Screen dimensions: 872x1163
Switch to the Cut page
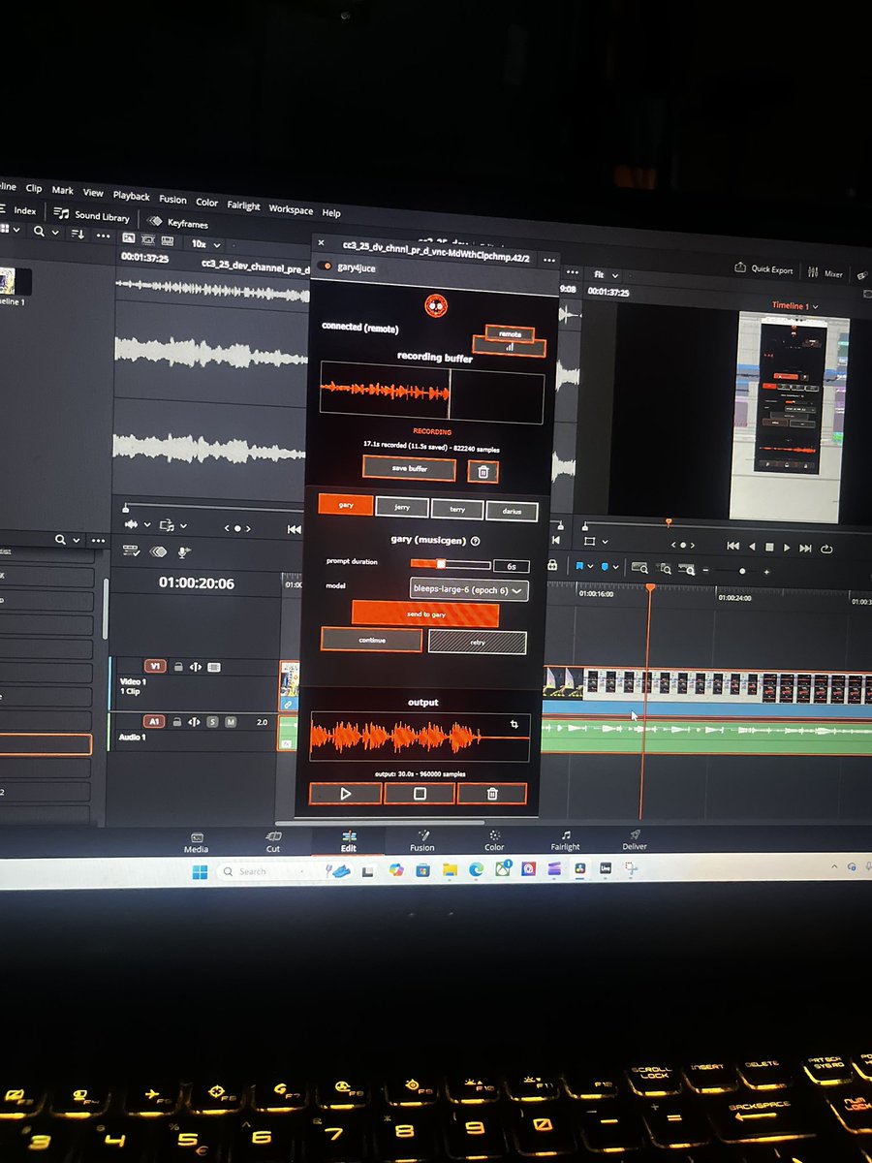coord(273,841)
